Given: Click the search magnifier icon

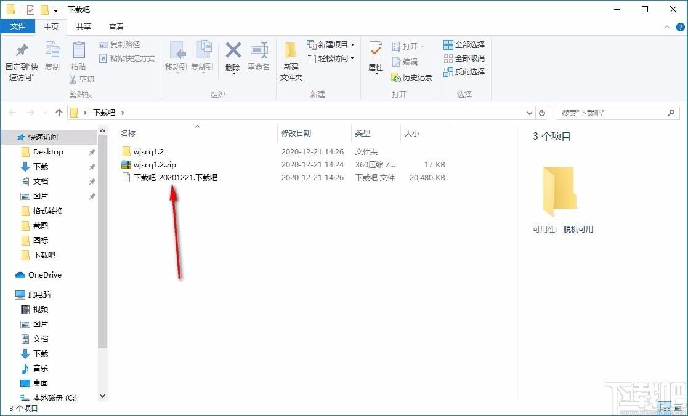Looking at the screenshot, I should (x=671, y=113).
